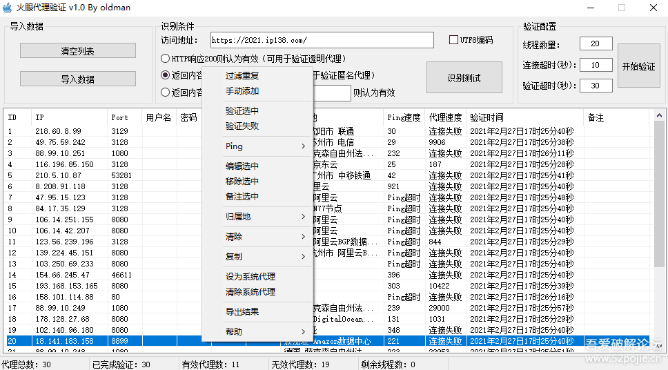Image resolution: width=668 pixels, height=370 pixels.
Task: Click the 识别测试 button
Action: tap(464, 77)
